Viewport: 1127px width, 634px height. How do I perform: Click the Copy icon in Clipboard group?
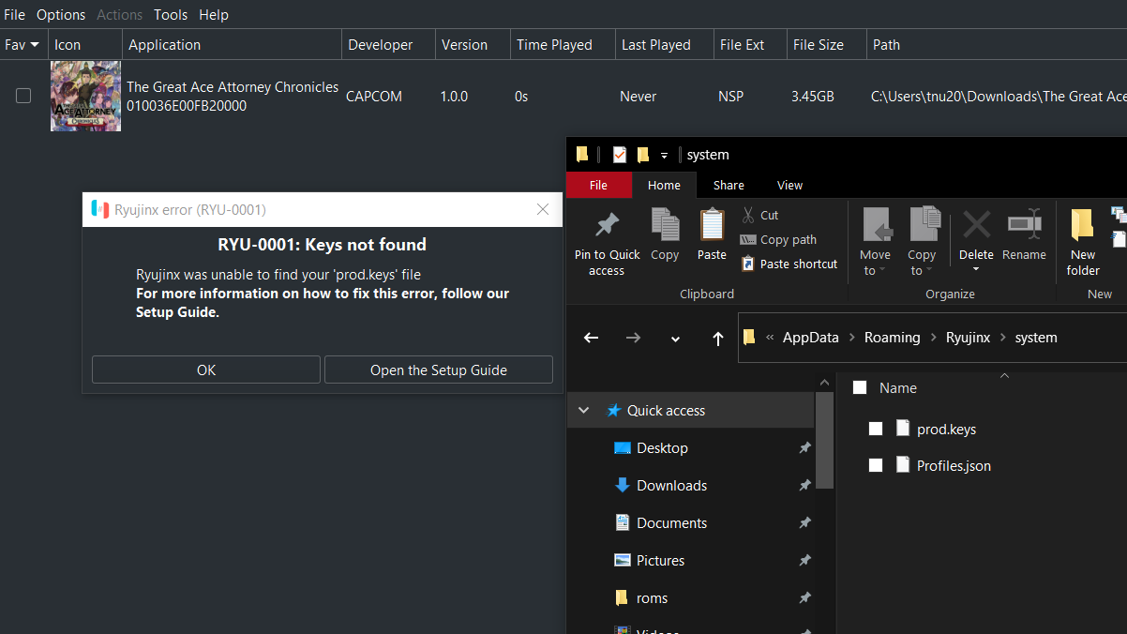(665, 226)
